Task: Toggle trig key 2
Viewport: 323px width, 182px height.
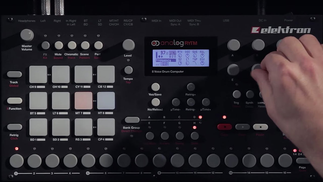Action: (x=34, y=161)
